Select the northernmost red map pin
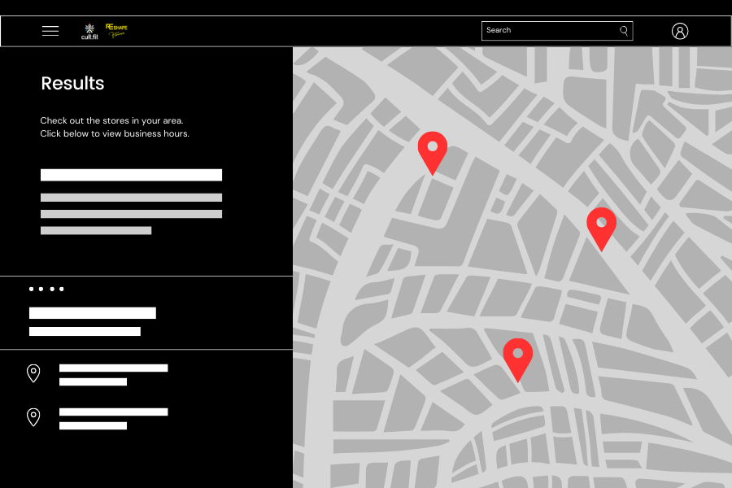The height and width of the screenshot is (488, 732). pos(432,149)
